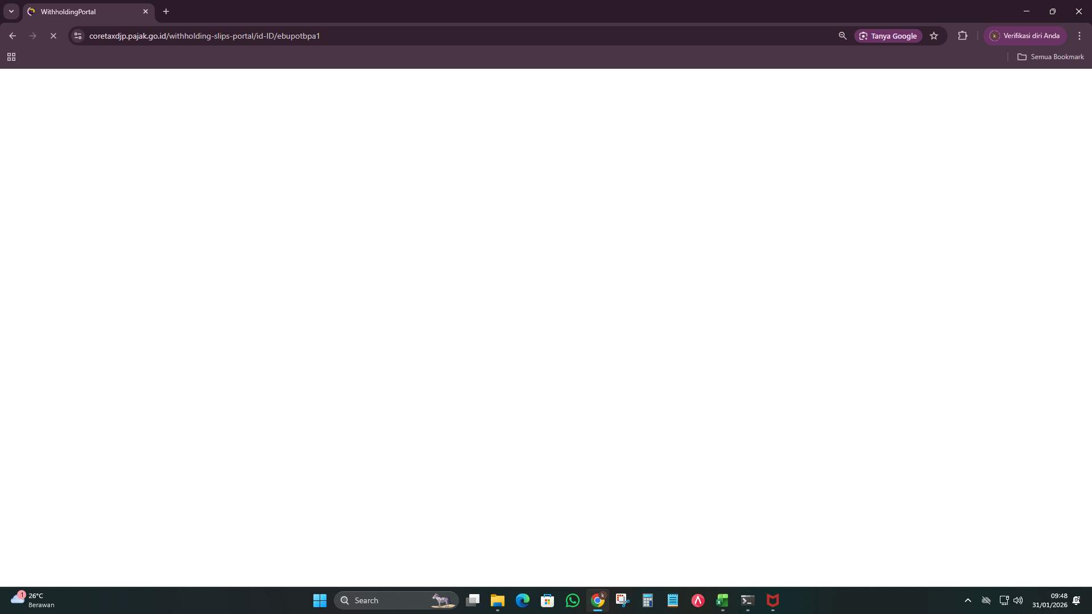Viewport: 1092px width, 614px height.
Task: Open WhatsApp from the taskbar
Action: tap(573, 600)
